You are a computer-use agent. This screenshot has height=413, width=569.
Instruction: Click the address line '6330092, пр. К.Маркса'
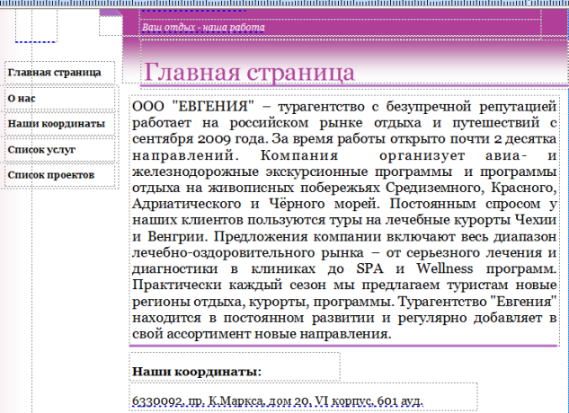click(278, 401)
